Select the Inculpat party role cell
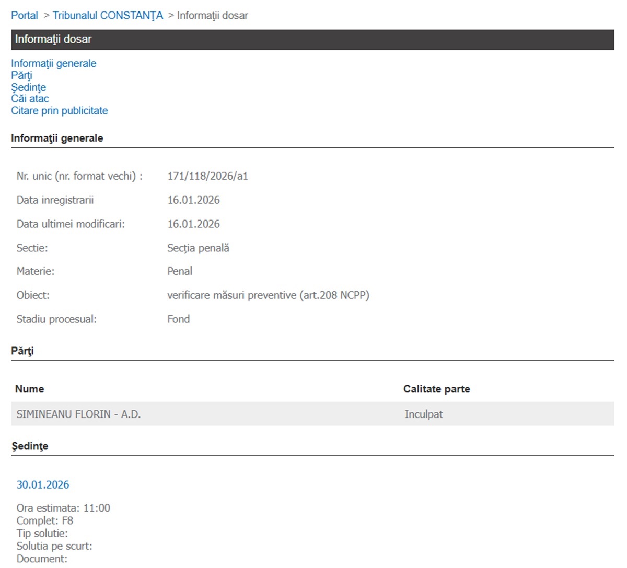This screenshot has width=627, height=568. click(x=423, y=414)
